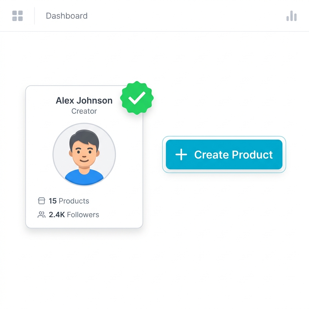
Task: Click the word Followers in the card
Action: (x=83, y=215)
